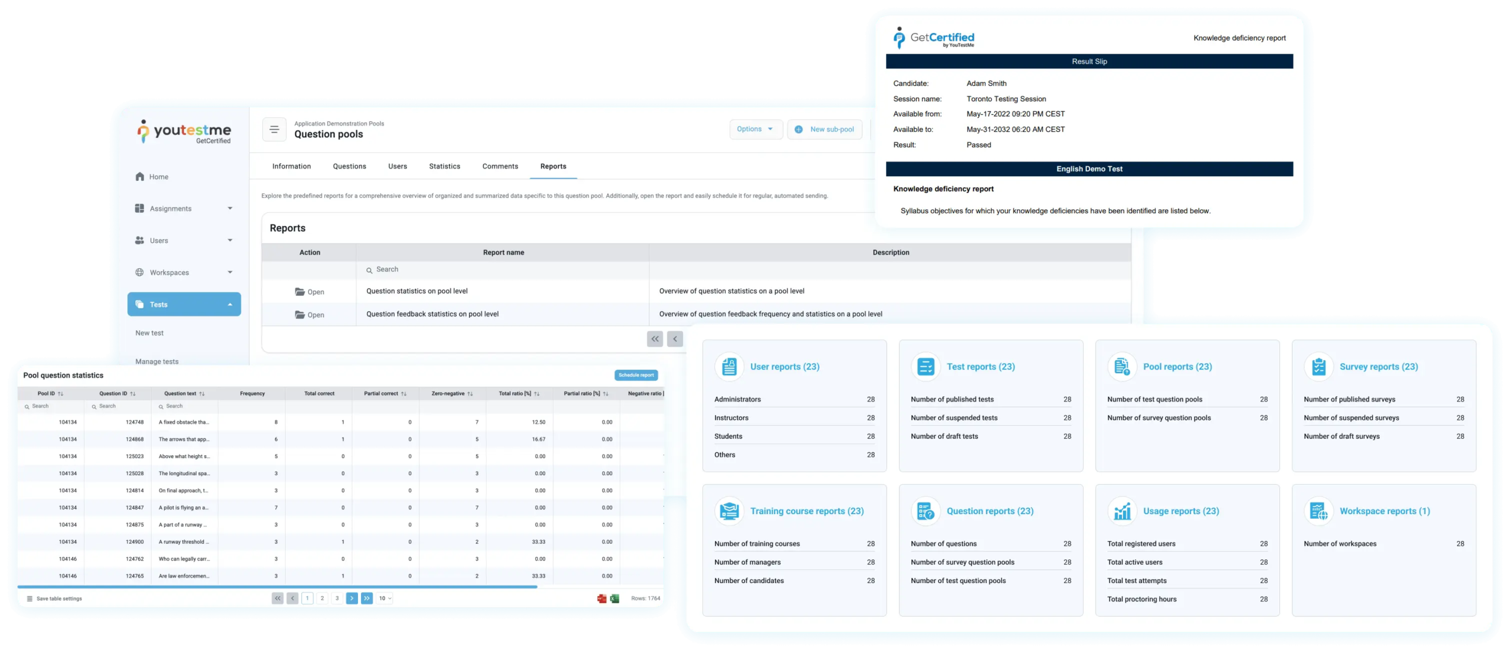Open the rows-per-page dropdown showing 10

[385, 598]
